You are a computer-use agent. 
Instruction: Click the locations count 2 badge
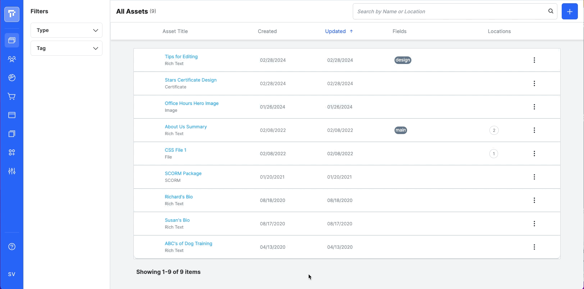[x=494, y=130]
